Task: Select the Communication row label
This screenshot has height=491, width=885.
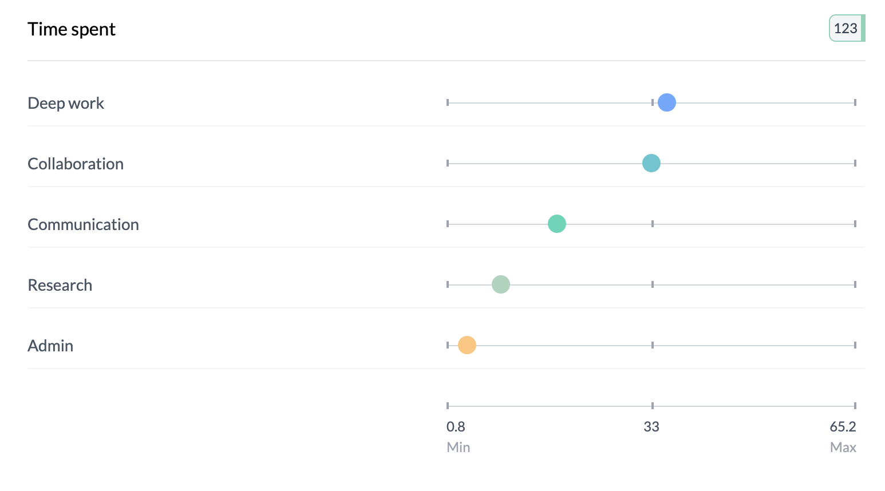Action: 83,224
